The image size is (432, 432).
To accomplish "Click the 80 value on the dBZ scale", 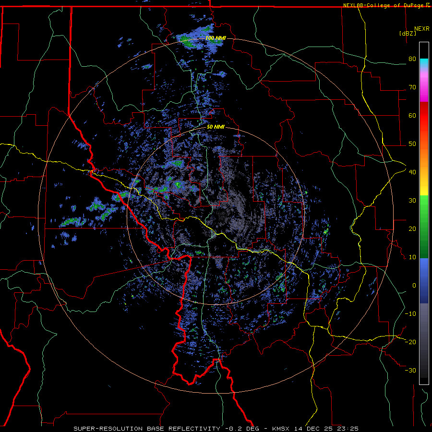I will [x=412, y=59].
